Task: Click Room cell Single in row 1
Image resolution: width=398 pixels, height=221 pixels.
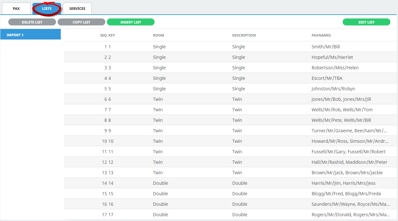Action: pos(159,47)
